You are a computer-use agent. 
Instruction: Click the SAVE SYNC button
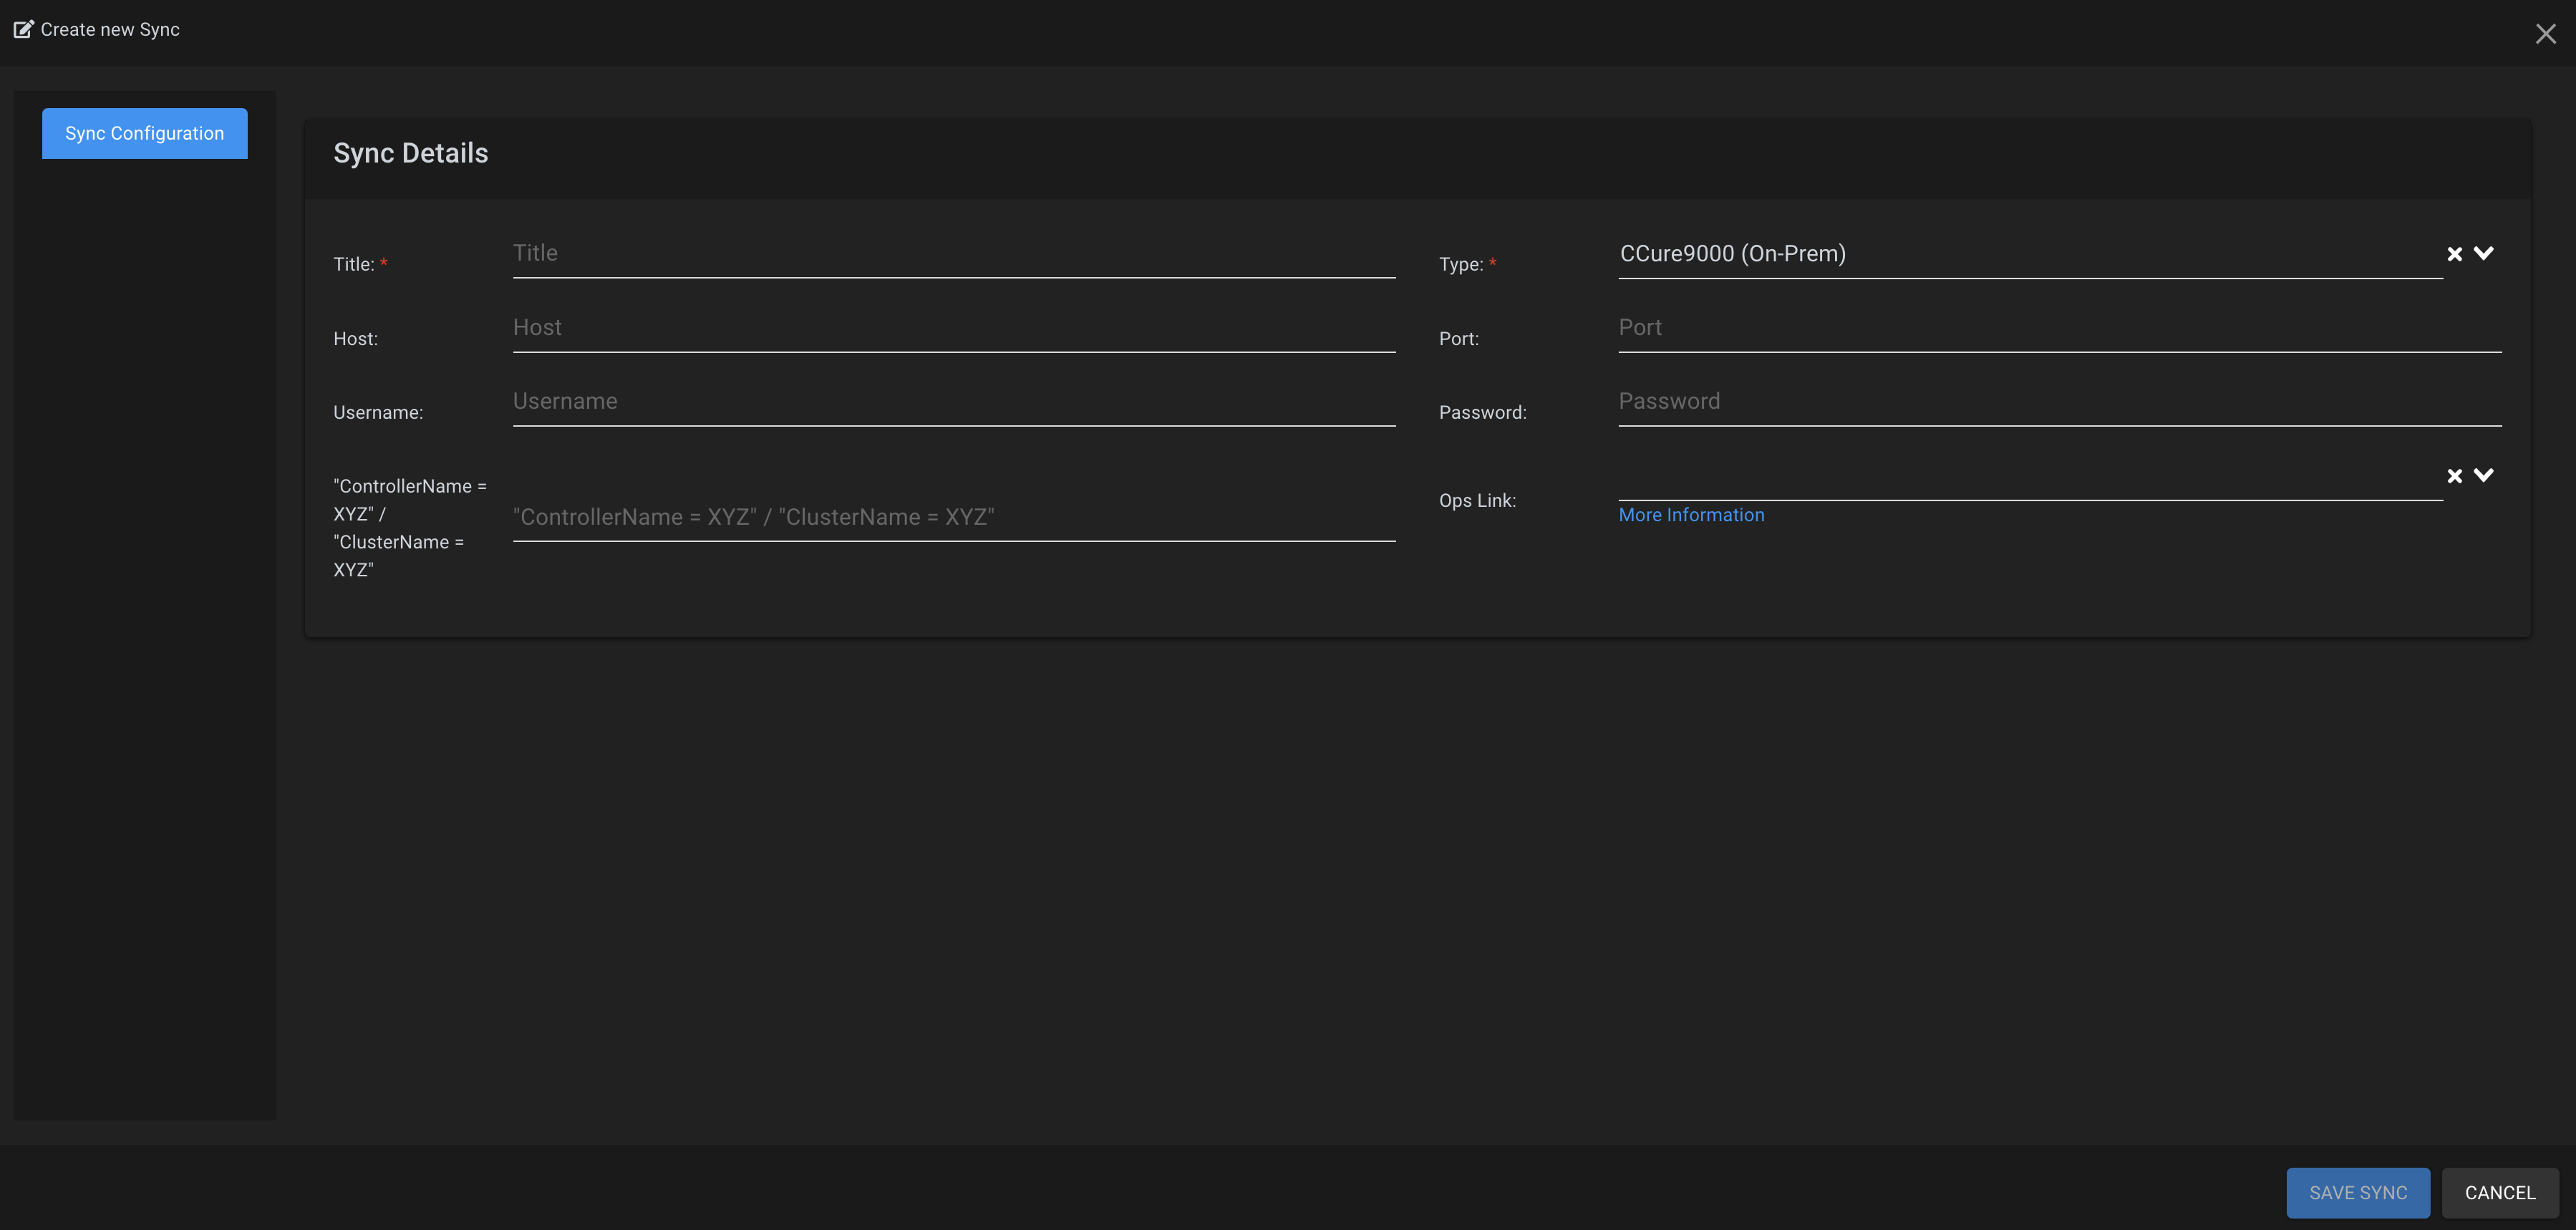pyautogui.click(x=2358, y=1192)
